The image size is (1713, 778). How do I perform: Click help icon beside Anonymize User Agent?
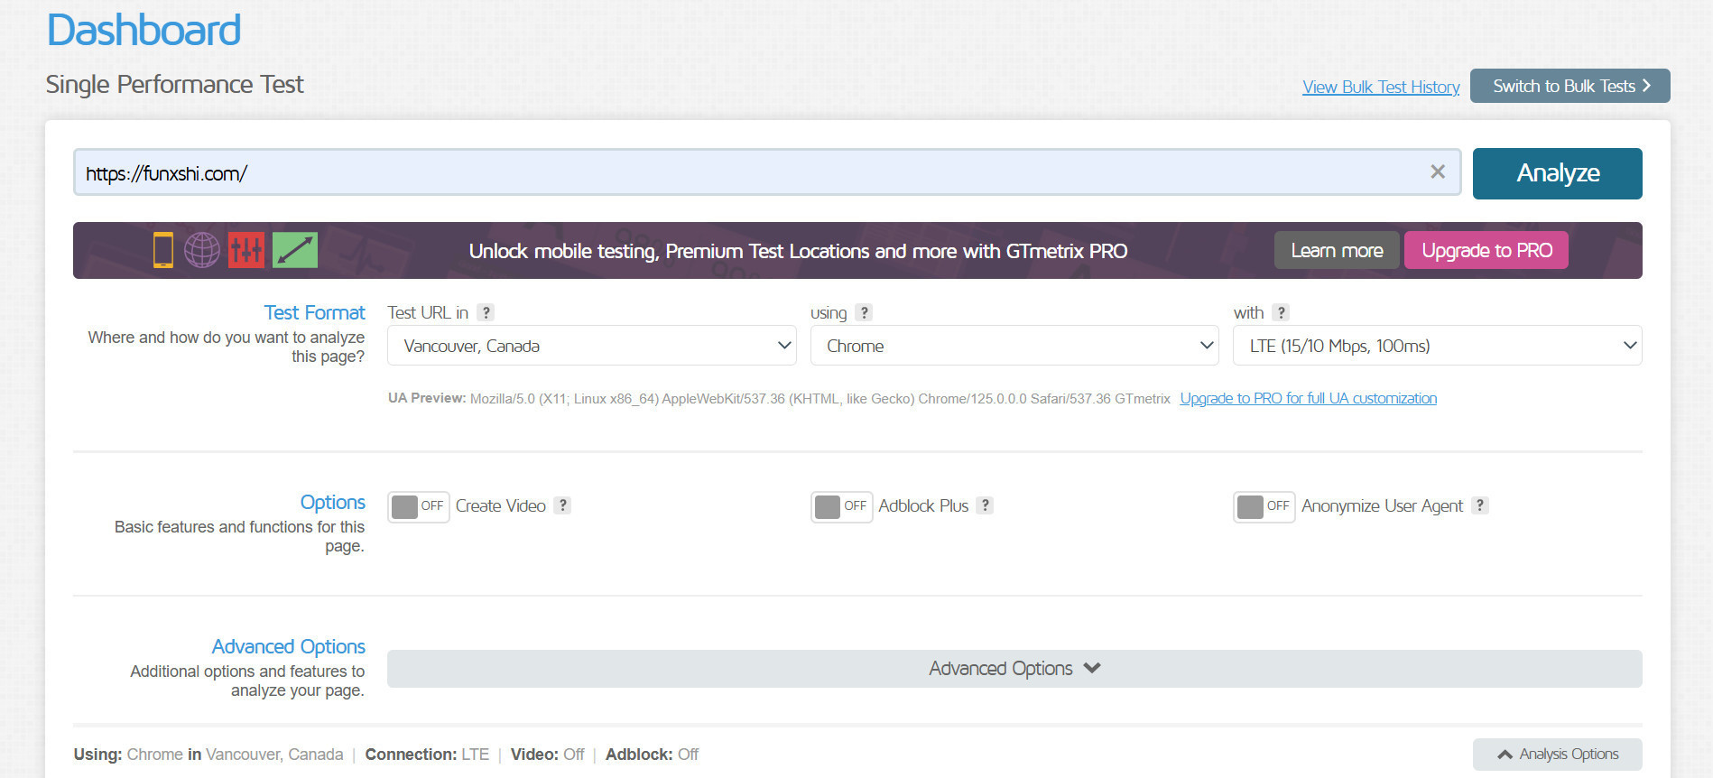[1480, 505]
